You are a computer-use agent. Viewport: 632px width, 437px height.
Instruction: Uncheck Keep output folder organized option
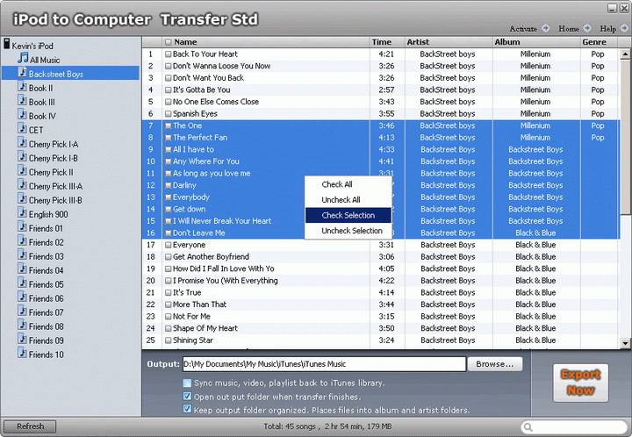pos(187,409)
